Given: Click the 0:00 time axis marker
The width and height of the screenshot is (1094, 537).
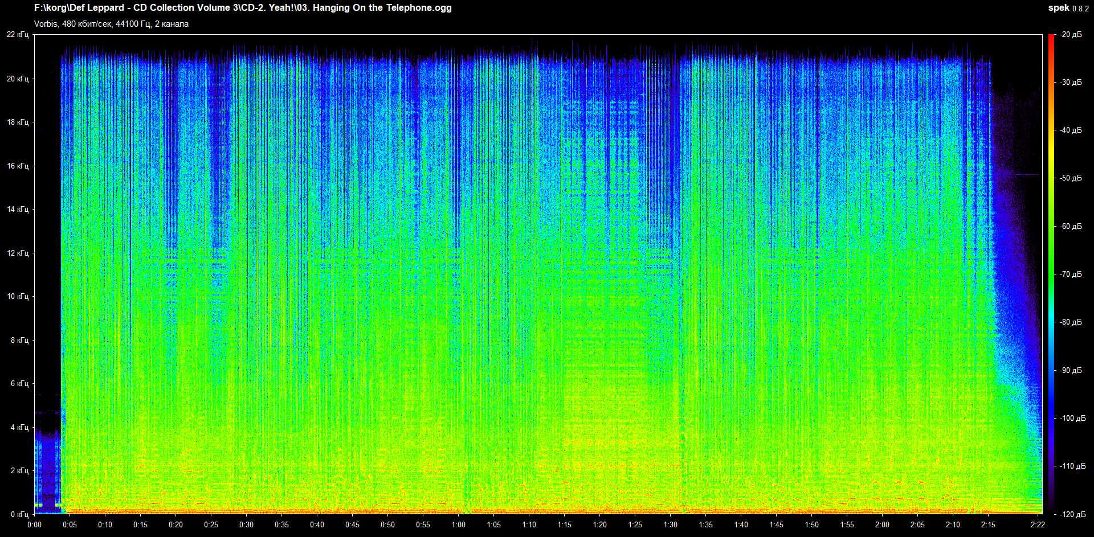Looking at the screenshot, I should pos(34,524).
